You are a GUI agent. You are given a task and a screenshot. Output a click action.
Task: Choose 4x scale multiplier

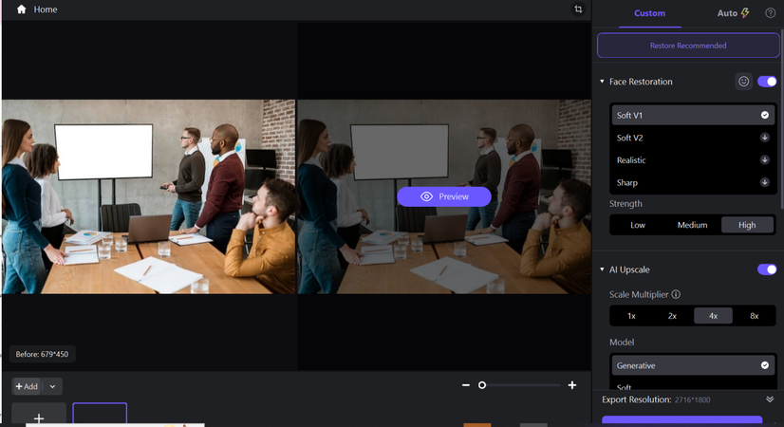713,316
